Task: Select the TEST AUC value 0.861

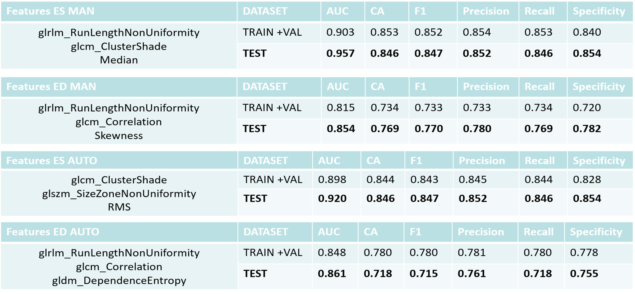Action: tap(332, 274)
